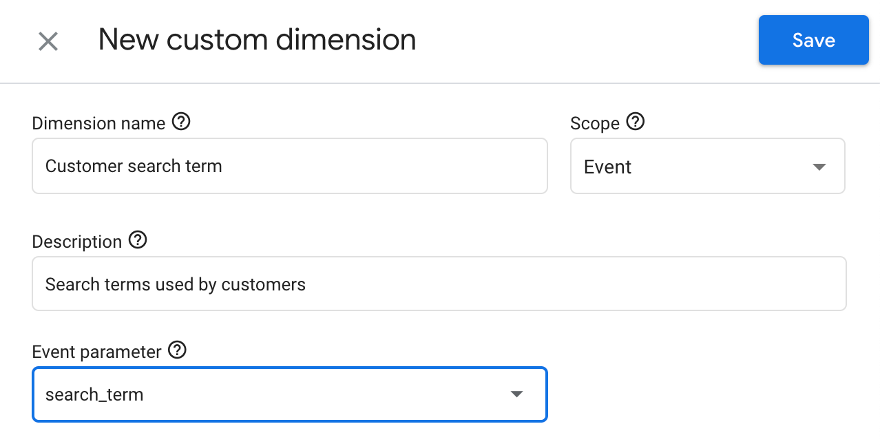This screenshot has width=880, height=446.
Task: Click the Description help question mark
Action: [138, 240]
